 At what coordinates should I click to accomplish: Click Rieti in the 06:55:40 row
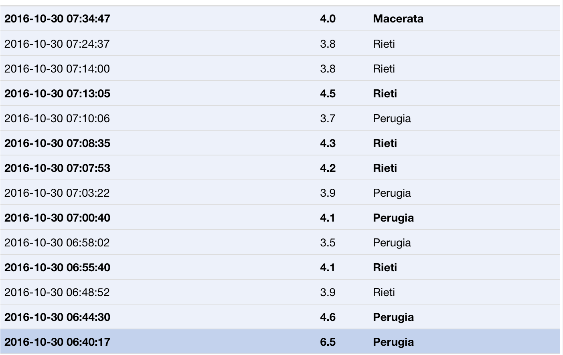click(385, 268)
